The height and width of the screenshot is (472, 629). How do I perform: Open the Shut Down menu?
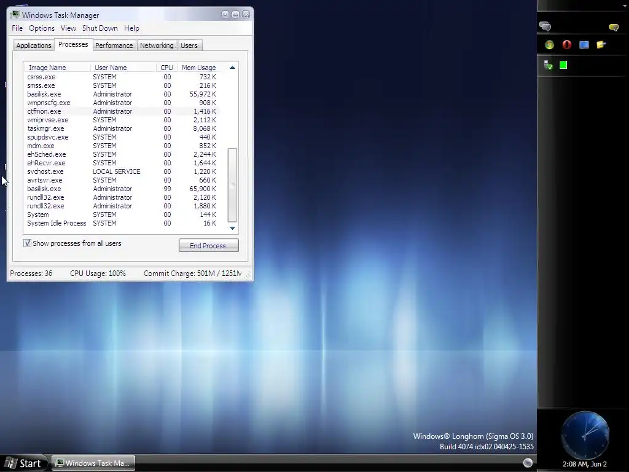(100, 28)
